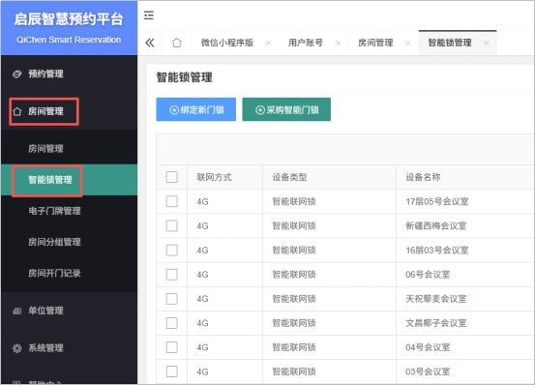Check the row for 文昌椰子会议室
Viewport: 535px width, 386px height.
[172, 323]
